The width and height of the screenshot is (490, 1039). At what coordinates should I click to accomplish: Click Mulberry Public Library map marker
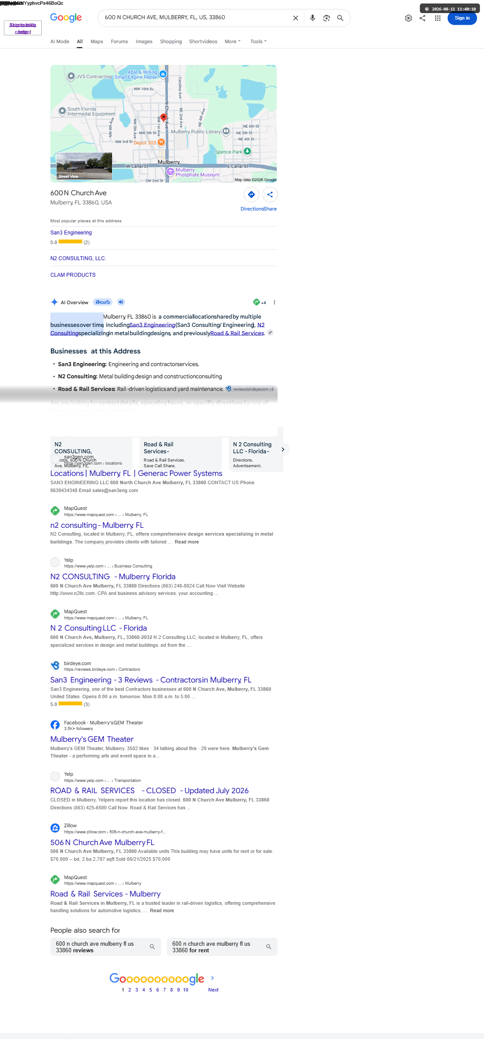[226, 131]
